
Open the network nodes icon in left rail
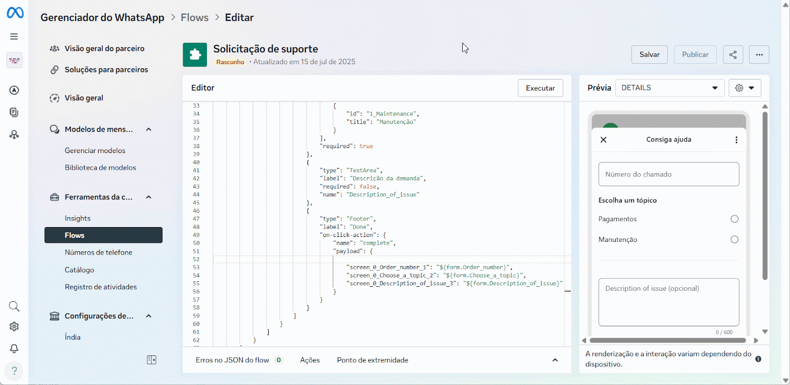(14, 134)
